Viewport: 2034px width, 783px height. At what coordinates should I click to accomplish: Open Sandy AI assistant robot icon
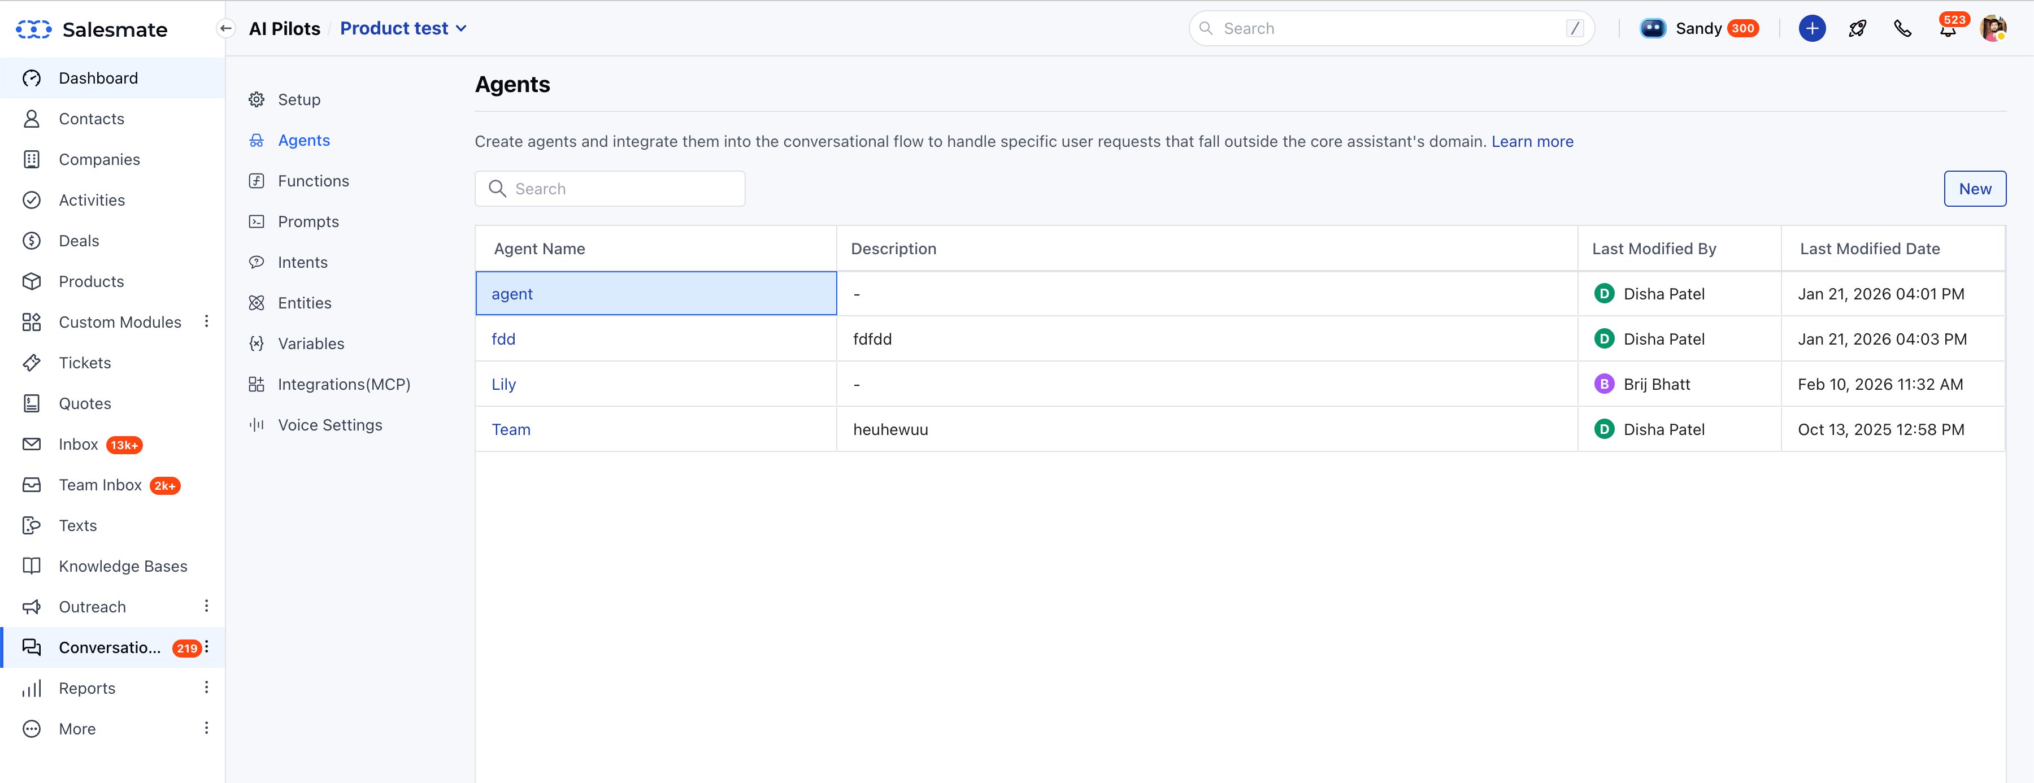tap(1653, 28)
